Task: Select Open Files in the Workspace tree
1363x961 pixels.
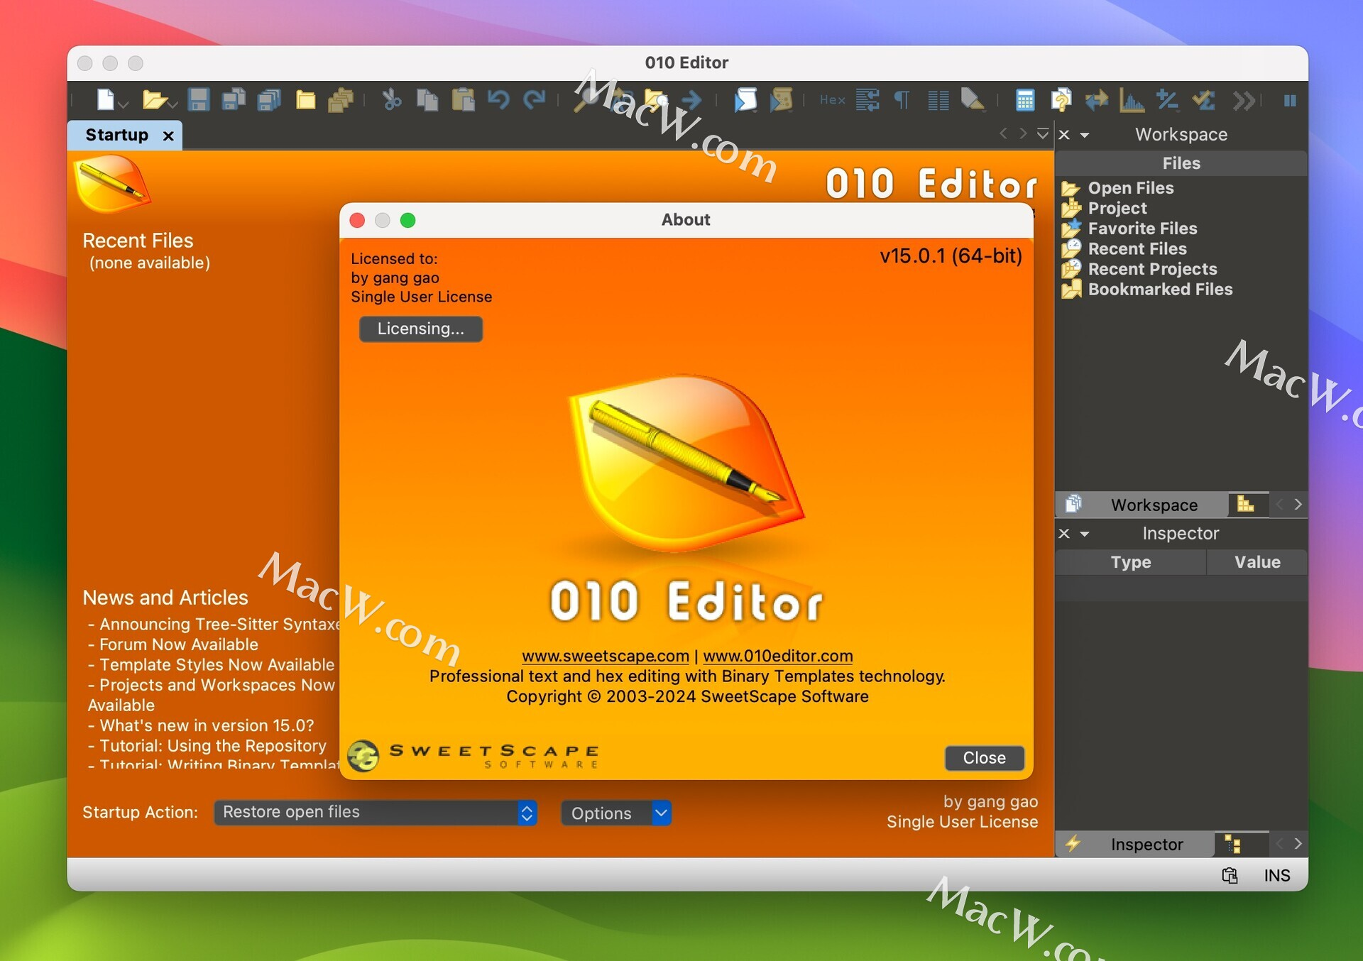Action: point(1131,188)
